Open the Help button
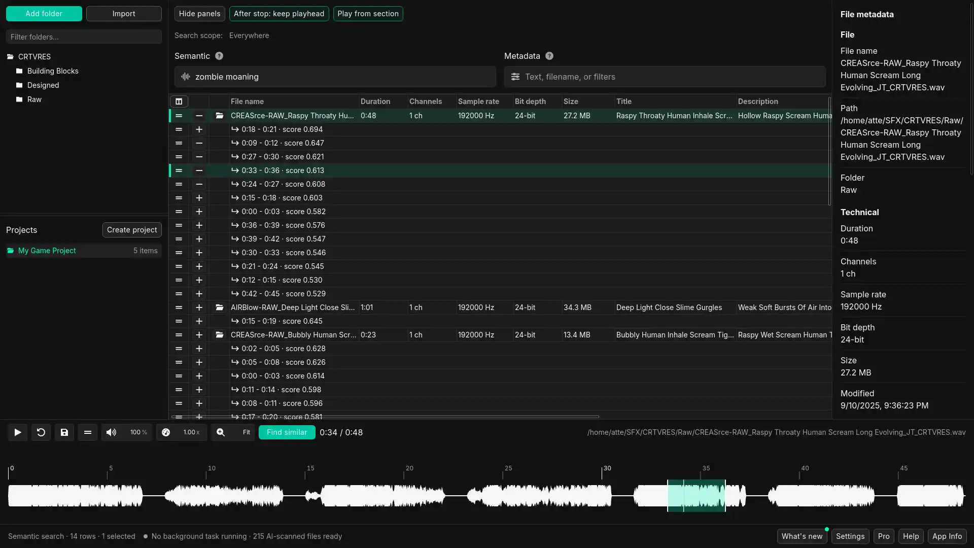Viewport: 974px width, 548px height. (911, 536)
